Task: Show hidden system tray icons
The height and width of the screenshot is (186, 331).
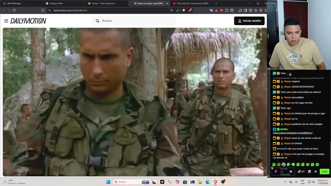Action: coord(285,182)
